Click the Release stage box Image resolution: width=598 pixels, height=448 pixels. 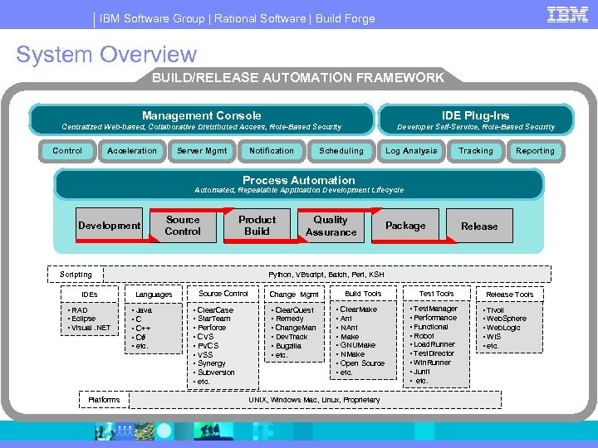479,226
